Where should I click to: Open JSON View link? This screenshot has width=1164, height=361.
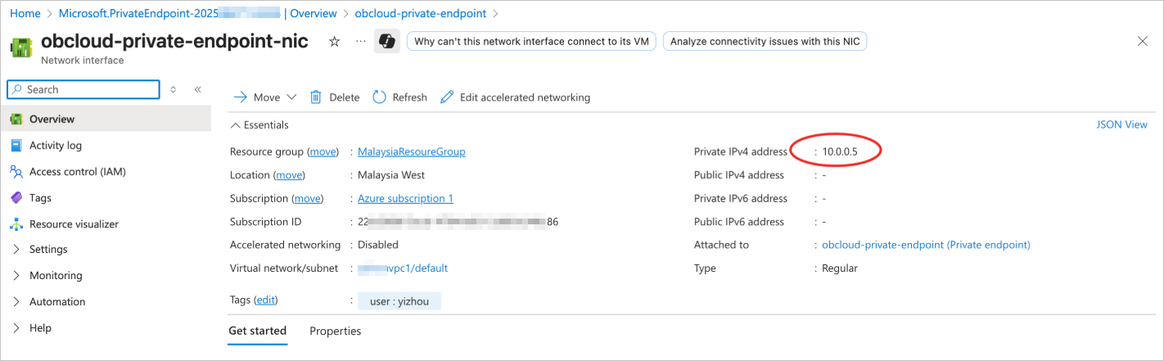(1121, 125)
